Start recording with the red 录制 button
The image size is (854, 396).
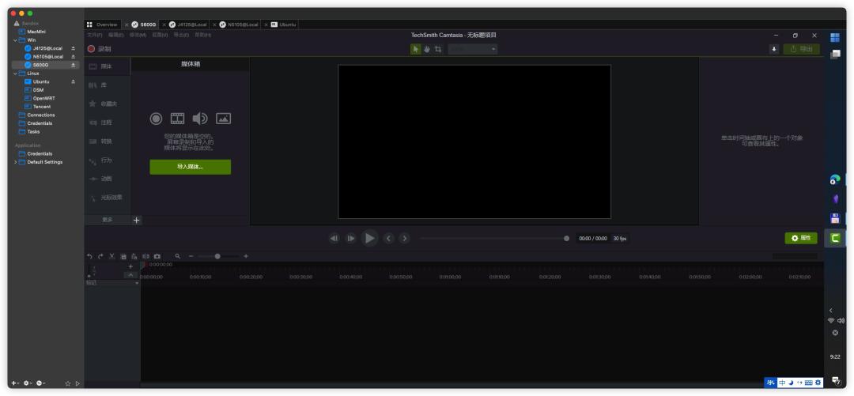pyautogui.click(x=99, y=49)
